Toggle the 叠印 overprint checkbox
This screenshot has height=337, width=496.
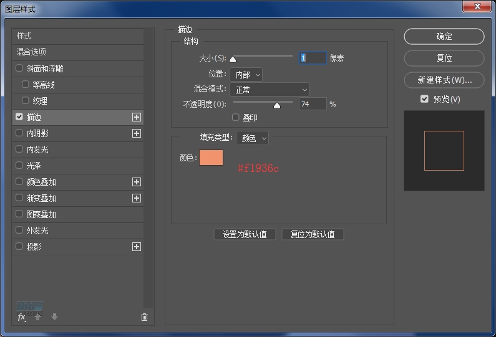pos(236,117)
